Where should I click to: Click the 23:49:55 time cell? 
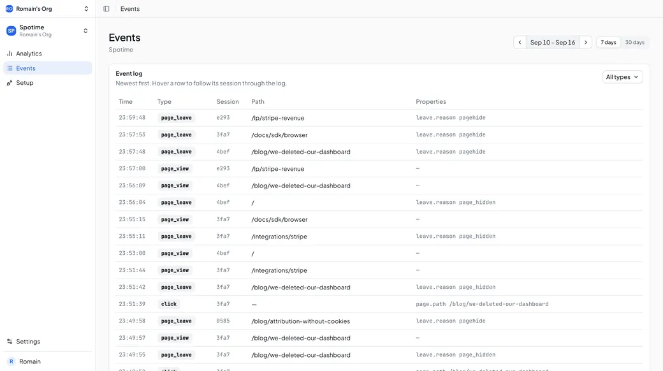(x=132, y=354)
